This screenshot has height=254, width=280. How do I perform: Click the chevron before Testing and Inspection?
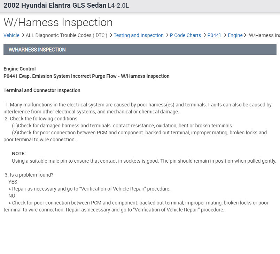point(111,35)
